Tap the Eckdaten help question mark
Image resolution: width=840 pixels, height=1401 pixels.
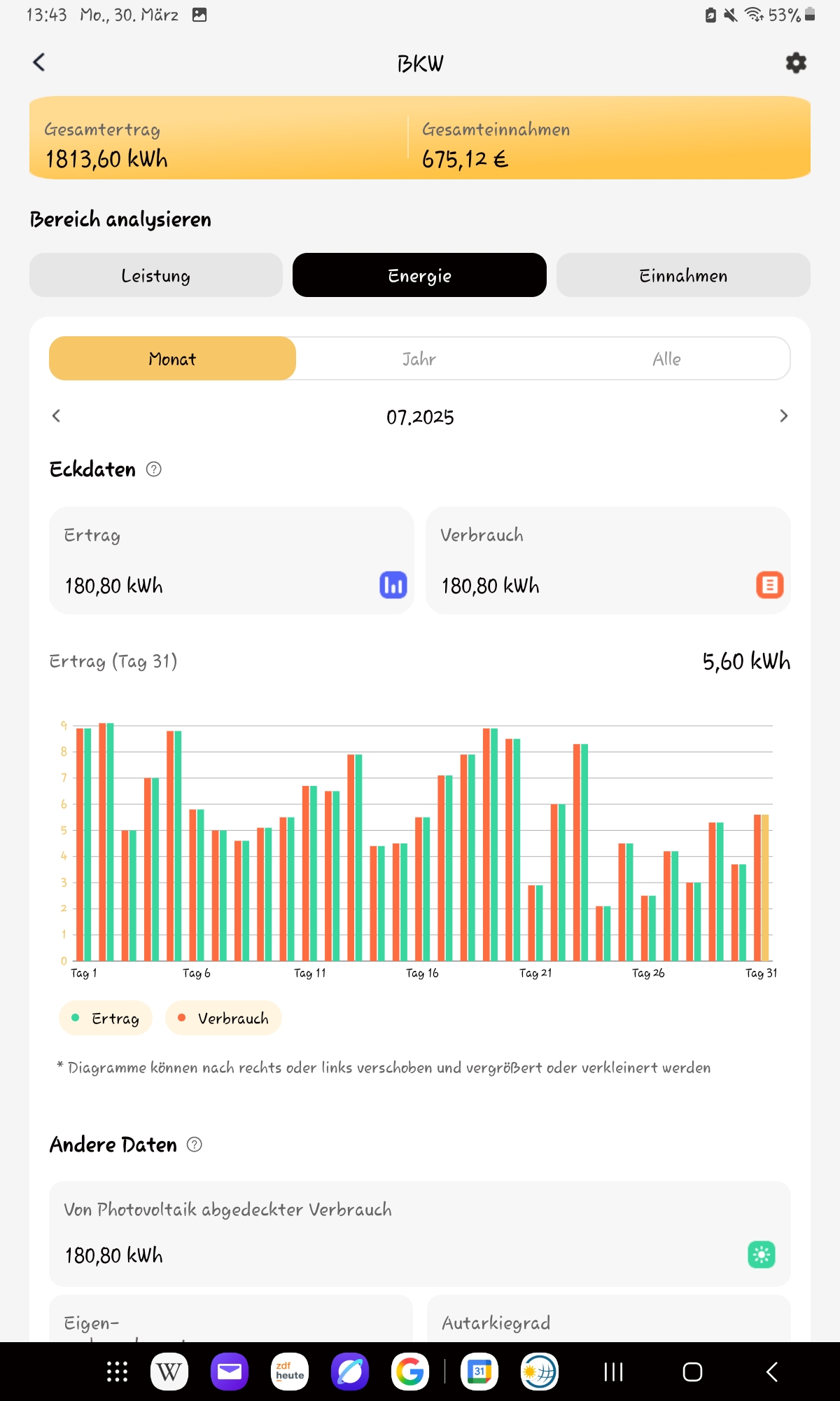point(153,469)
